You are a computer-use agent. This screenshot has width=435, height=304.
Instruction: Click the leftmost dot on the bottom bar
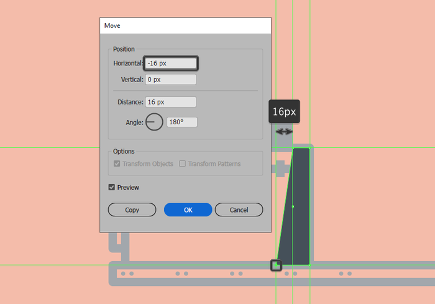pos(123,274)
